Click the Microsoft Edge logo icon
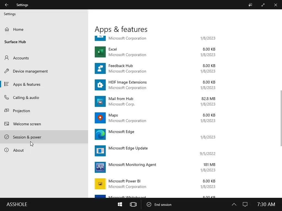Screen dimensions: 282x211 (x=100, y=134)
